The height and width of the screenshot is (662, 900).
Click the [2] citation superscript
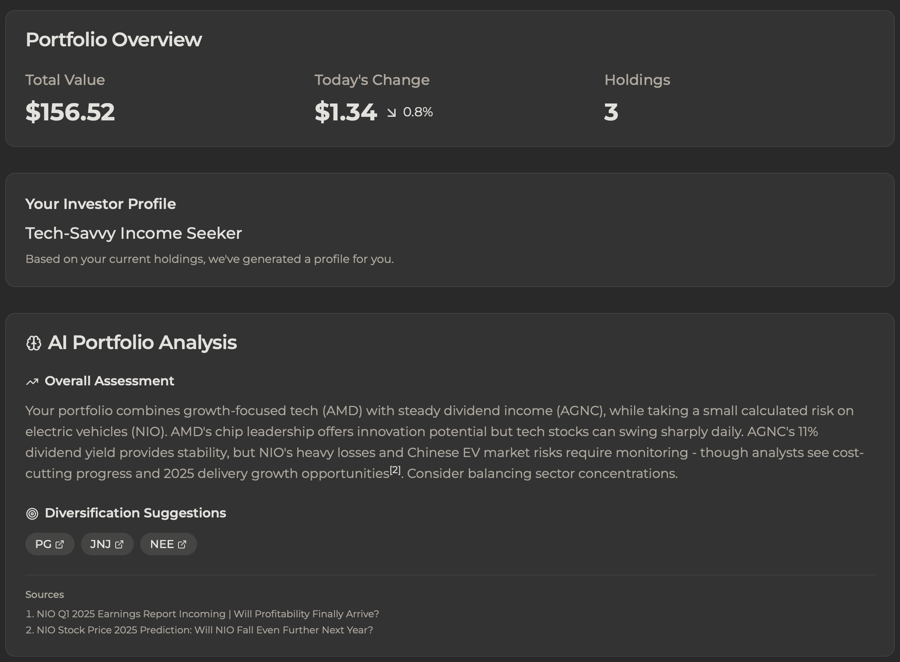click(395, 470)
